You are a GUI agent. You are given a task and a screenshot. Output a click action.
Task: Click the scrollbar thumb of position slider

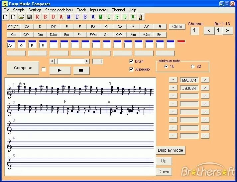tap(56, 61)
